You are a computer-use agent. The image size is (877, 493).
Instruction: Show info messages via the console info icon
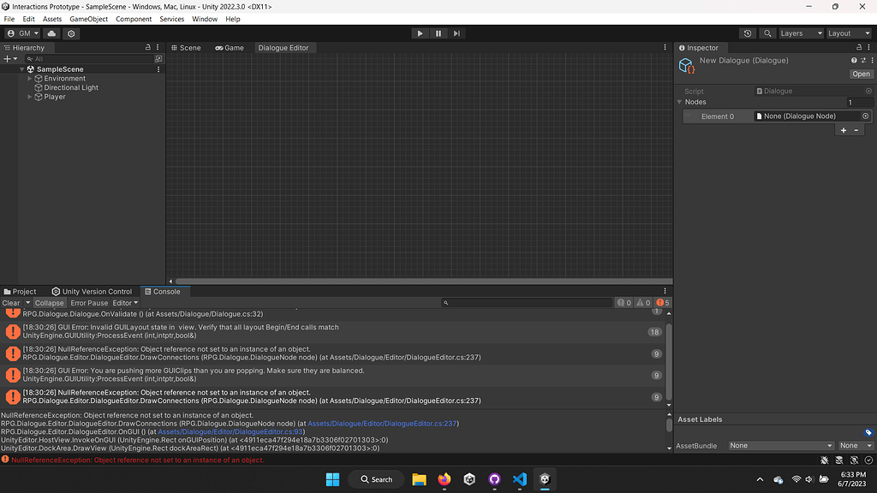(621, 302)
